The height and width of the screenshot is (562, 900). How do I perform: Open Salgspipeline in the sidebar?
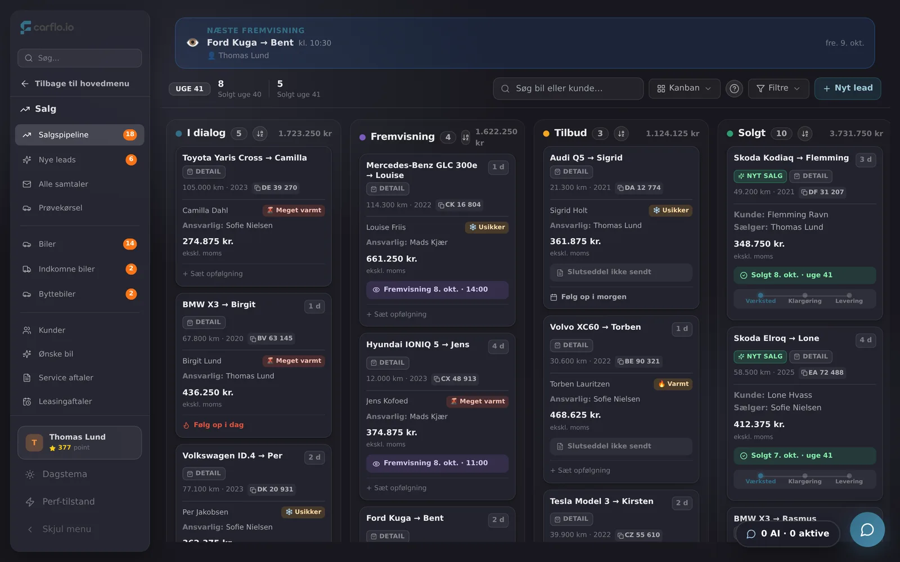point(80,135)
